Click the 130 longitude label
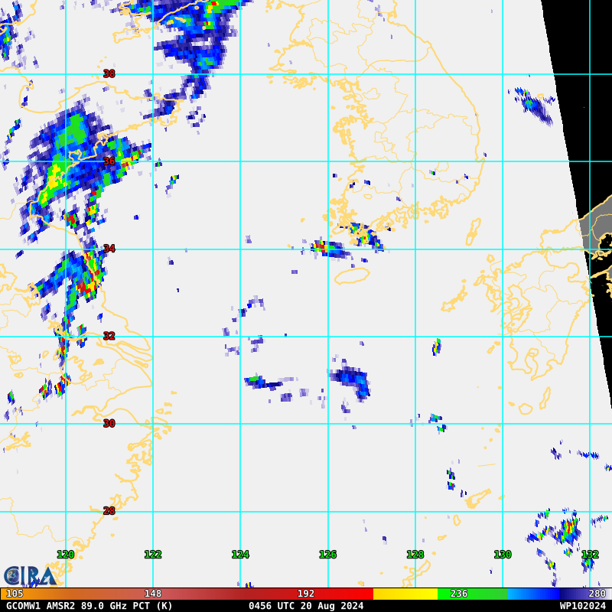Viewport: 612px width, 612px height. [x=502, y=555]
